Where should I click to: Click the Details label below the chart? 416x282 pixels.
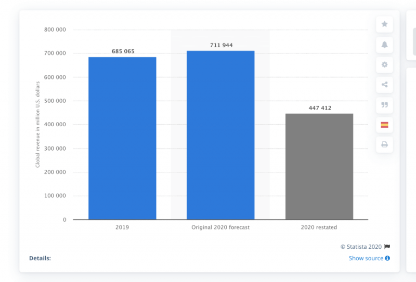(40, 258)
